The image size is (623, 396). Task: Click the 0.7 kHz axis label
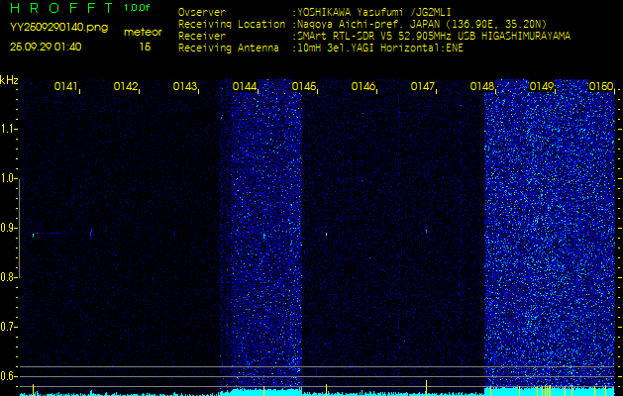click(8, 327)
